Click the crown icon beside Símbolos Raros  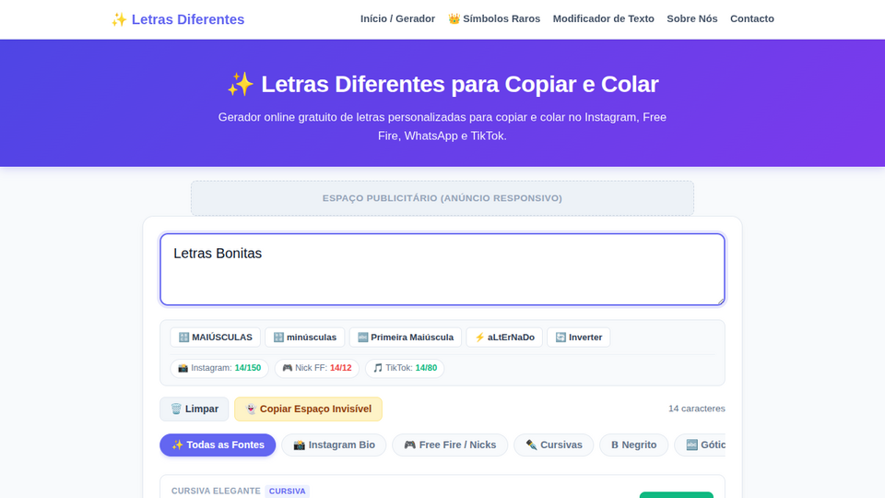(x=454, y=19)
